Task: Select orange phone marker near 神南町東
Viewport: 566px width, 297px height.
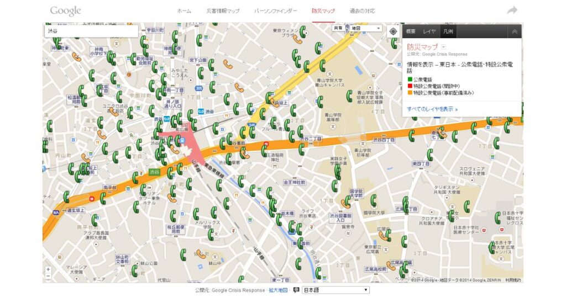Action: pyautogui.click(x=76, y=57)
